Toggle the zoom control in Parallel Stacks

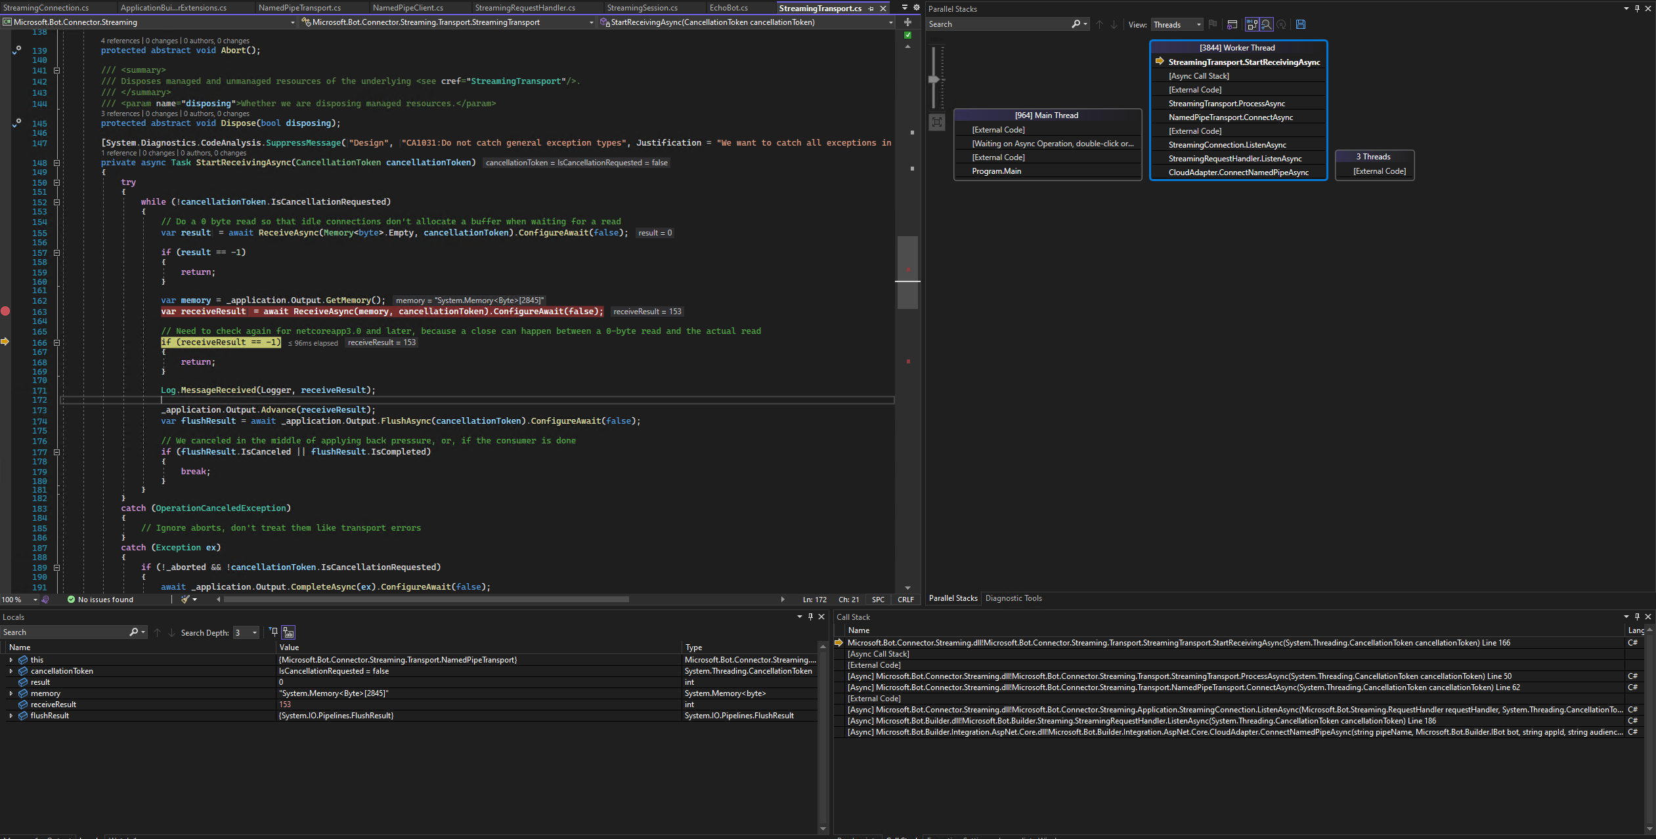(1267, 24)
